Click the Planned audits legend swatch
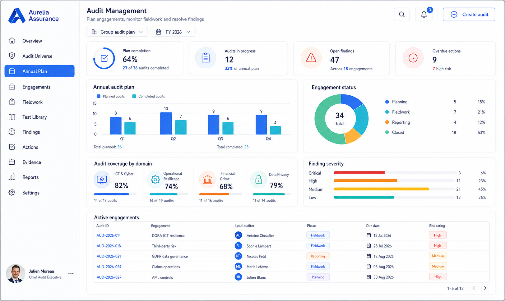Screen dimensions: 505x301 pyautogui.click(x=99, y=96)
